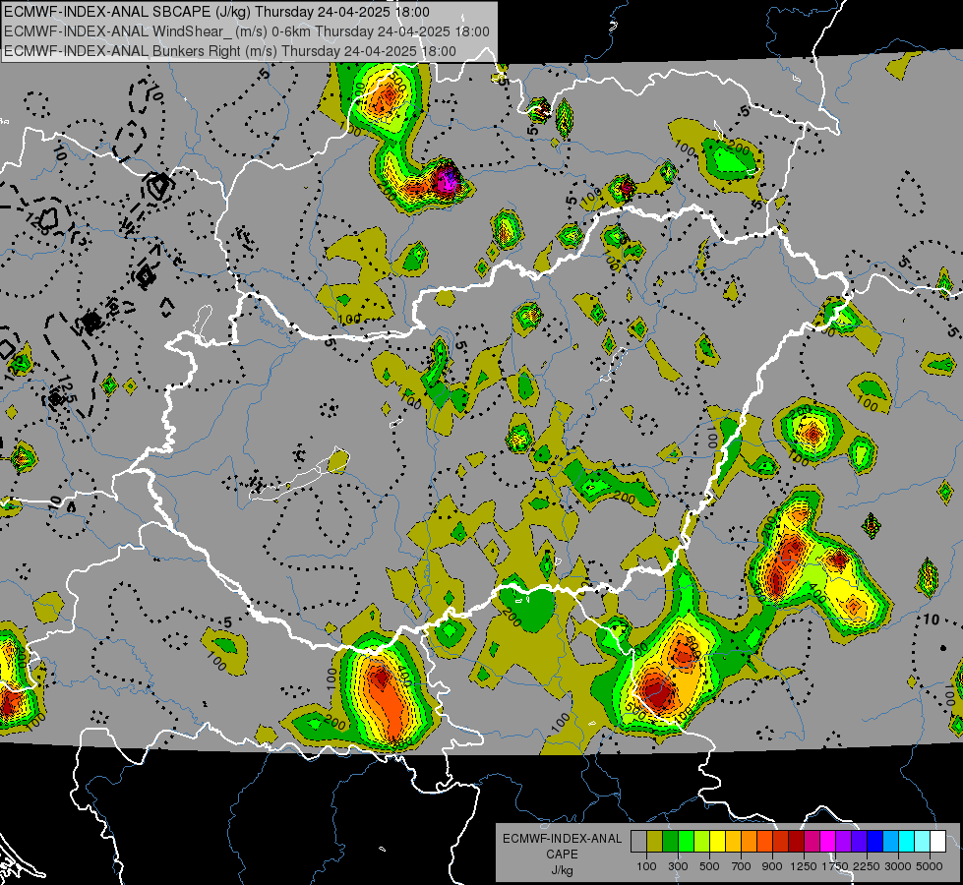Click the legend value 2250
The width and height of the screenshot is (963, 885).
click(867, 866)
